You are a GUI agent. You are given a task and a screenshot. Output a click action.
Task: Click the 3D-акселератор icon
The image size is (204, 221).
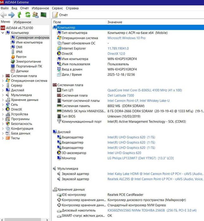pos(59,153)
